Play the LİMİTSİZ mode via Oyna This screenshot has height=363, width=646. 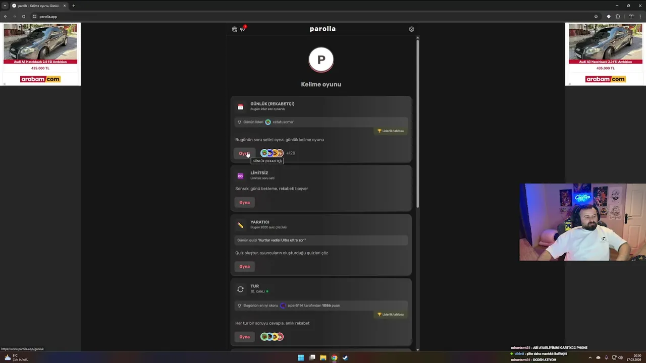click(x=245, y=202)
